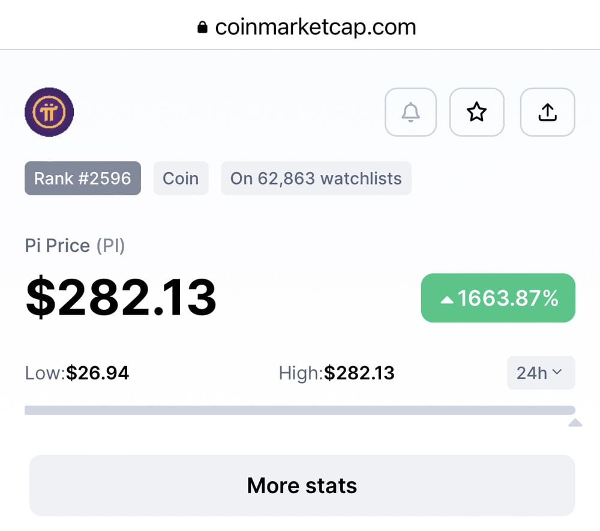Select the Rank #2596 badge

(x=83, y=178)
